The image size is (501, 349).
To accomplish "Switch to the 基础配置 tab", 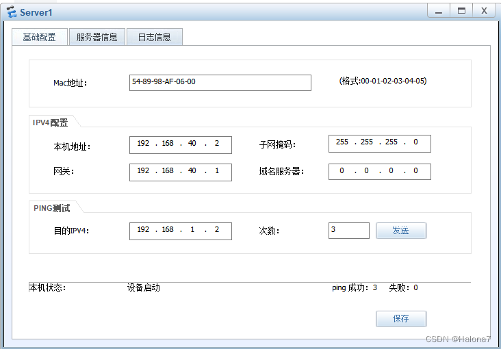I will coord(39,37).
